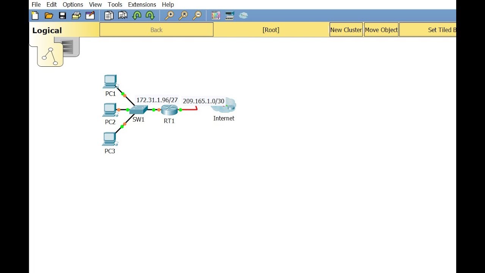Open the Extensions menu

point(142,5)
